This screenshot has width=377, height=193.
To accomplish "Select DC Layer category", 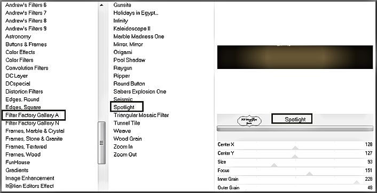I will coord(17,76).
